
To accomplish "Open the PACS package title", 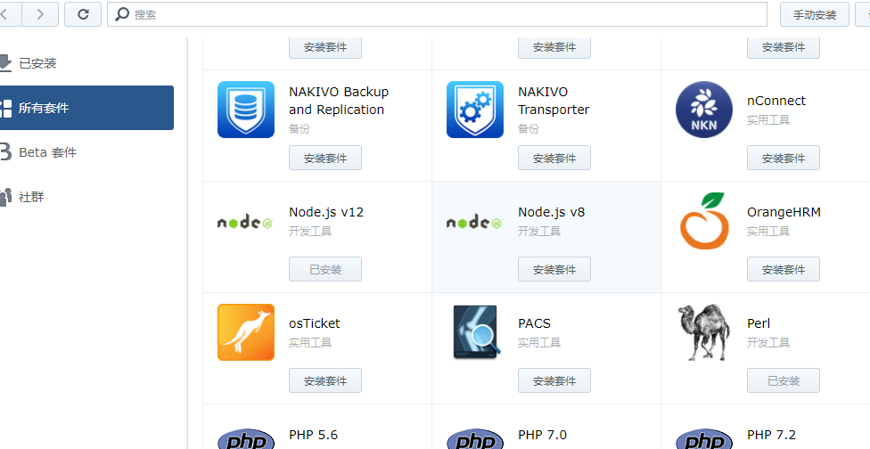I will [534, 323].
